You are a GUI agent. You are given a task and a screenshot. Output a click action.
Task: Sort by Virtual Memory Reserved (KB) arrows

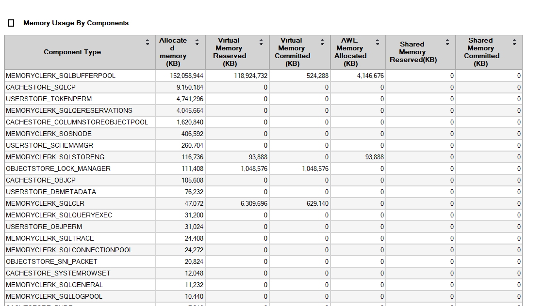tap(261, 42)
